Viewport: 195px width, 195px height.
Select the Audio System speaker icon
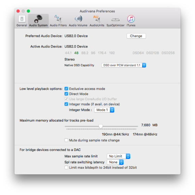coord(38,19)
